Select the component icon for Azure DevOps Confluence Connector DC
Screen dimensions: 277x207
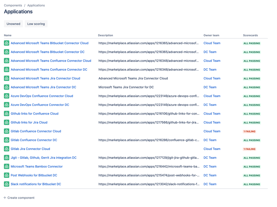click(6, 105)
